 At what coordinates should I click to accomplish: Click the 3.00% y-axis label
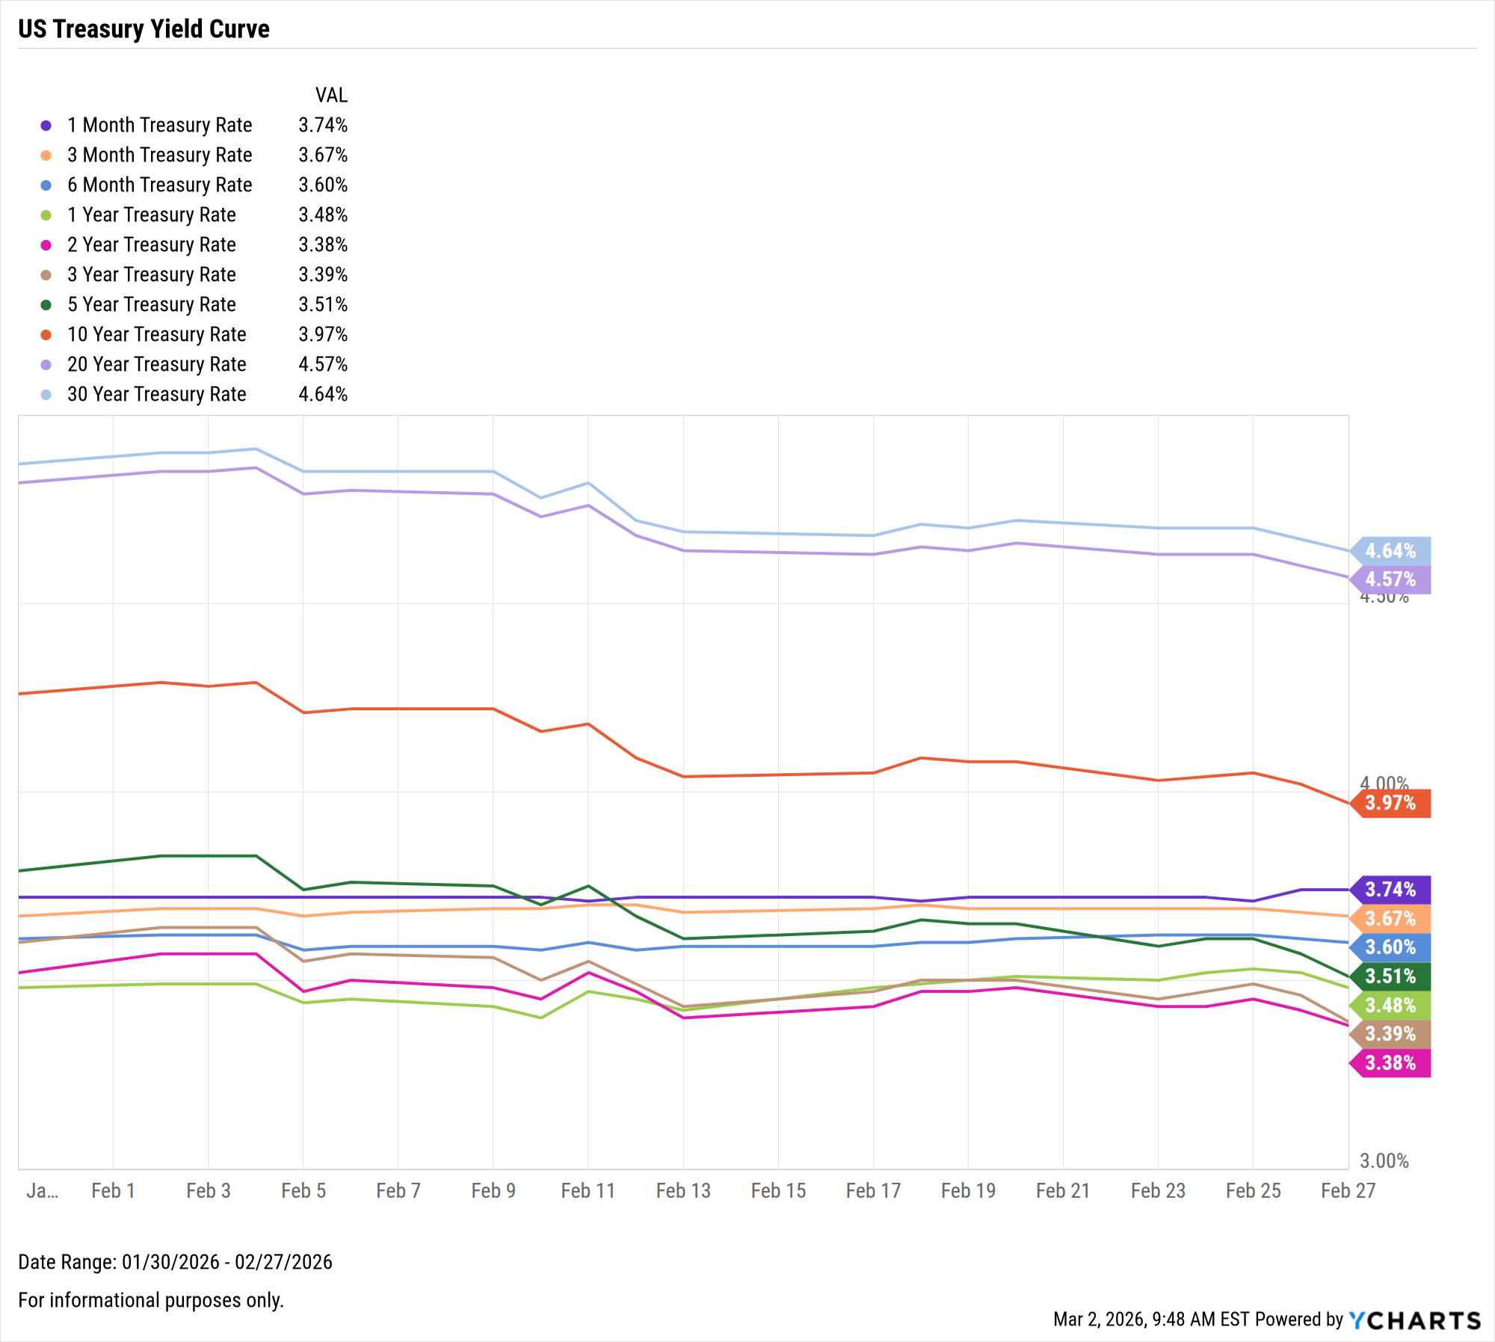(1384, 1161)
